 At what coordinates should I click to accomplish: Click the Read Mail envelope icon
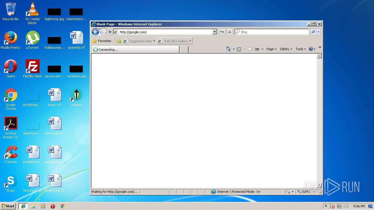[250, 49]
